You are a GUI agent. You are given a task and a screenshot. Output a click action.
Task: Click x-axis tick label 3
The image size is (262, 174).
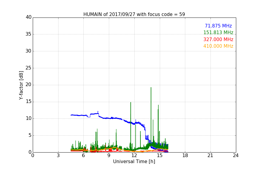coord(58,156)
